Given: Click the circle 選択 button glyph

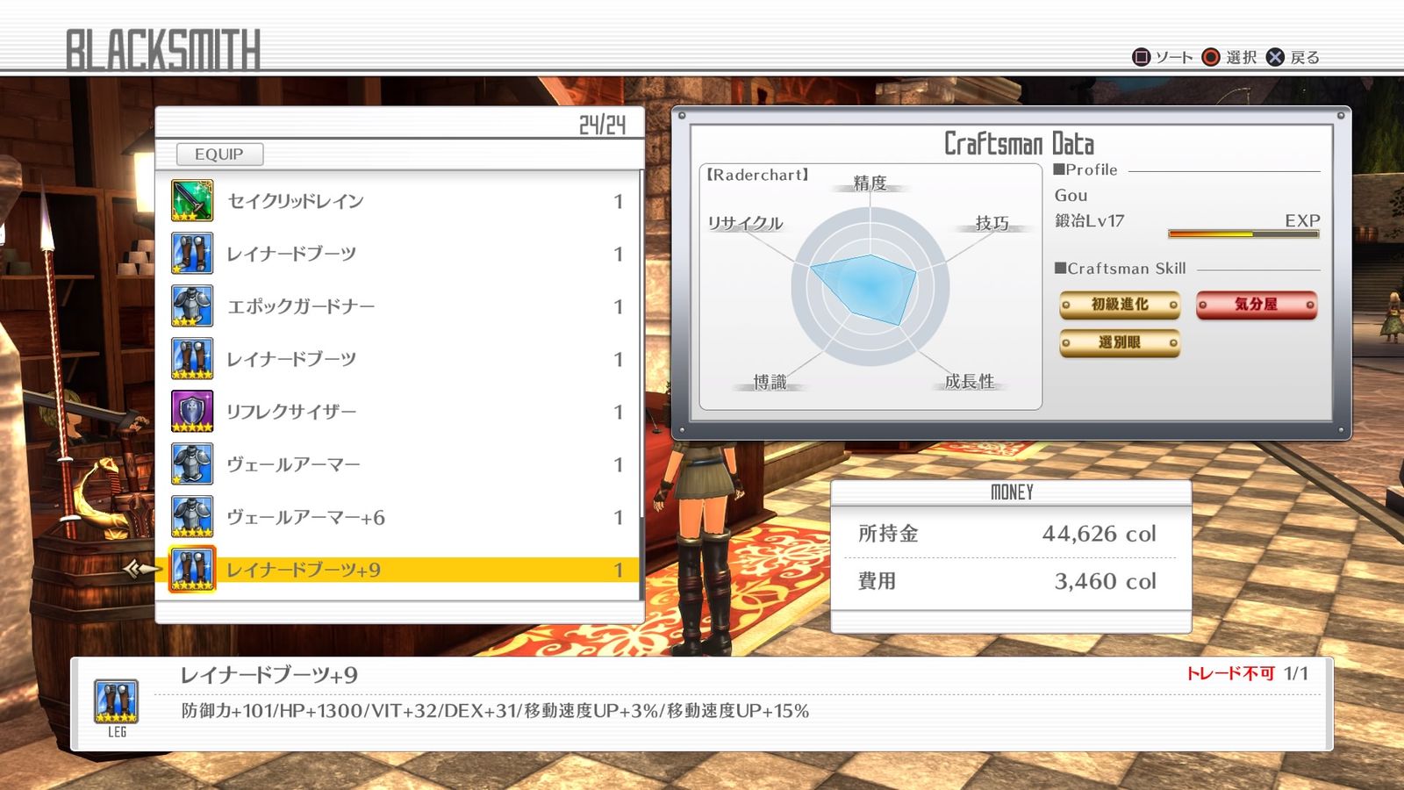Looking at the screenshot, I should (x=1211, y=57).
